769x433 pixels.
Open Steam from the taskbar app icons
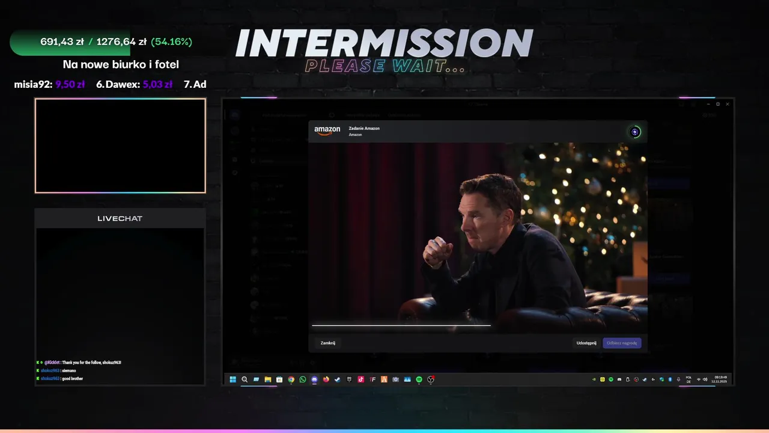338,379
